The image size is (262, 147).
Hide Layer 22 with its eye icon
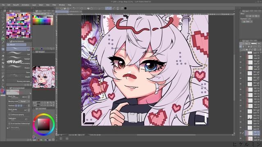[241, 68]
